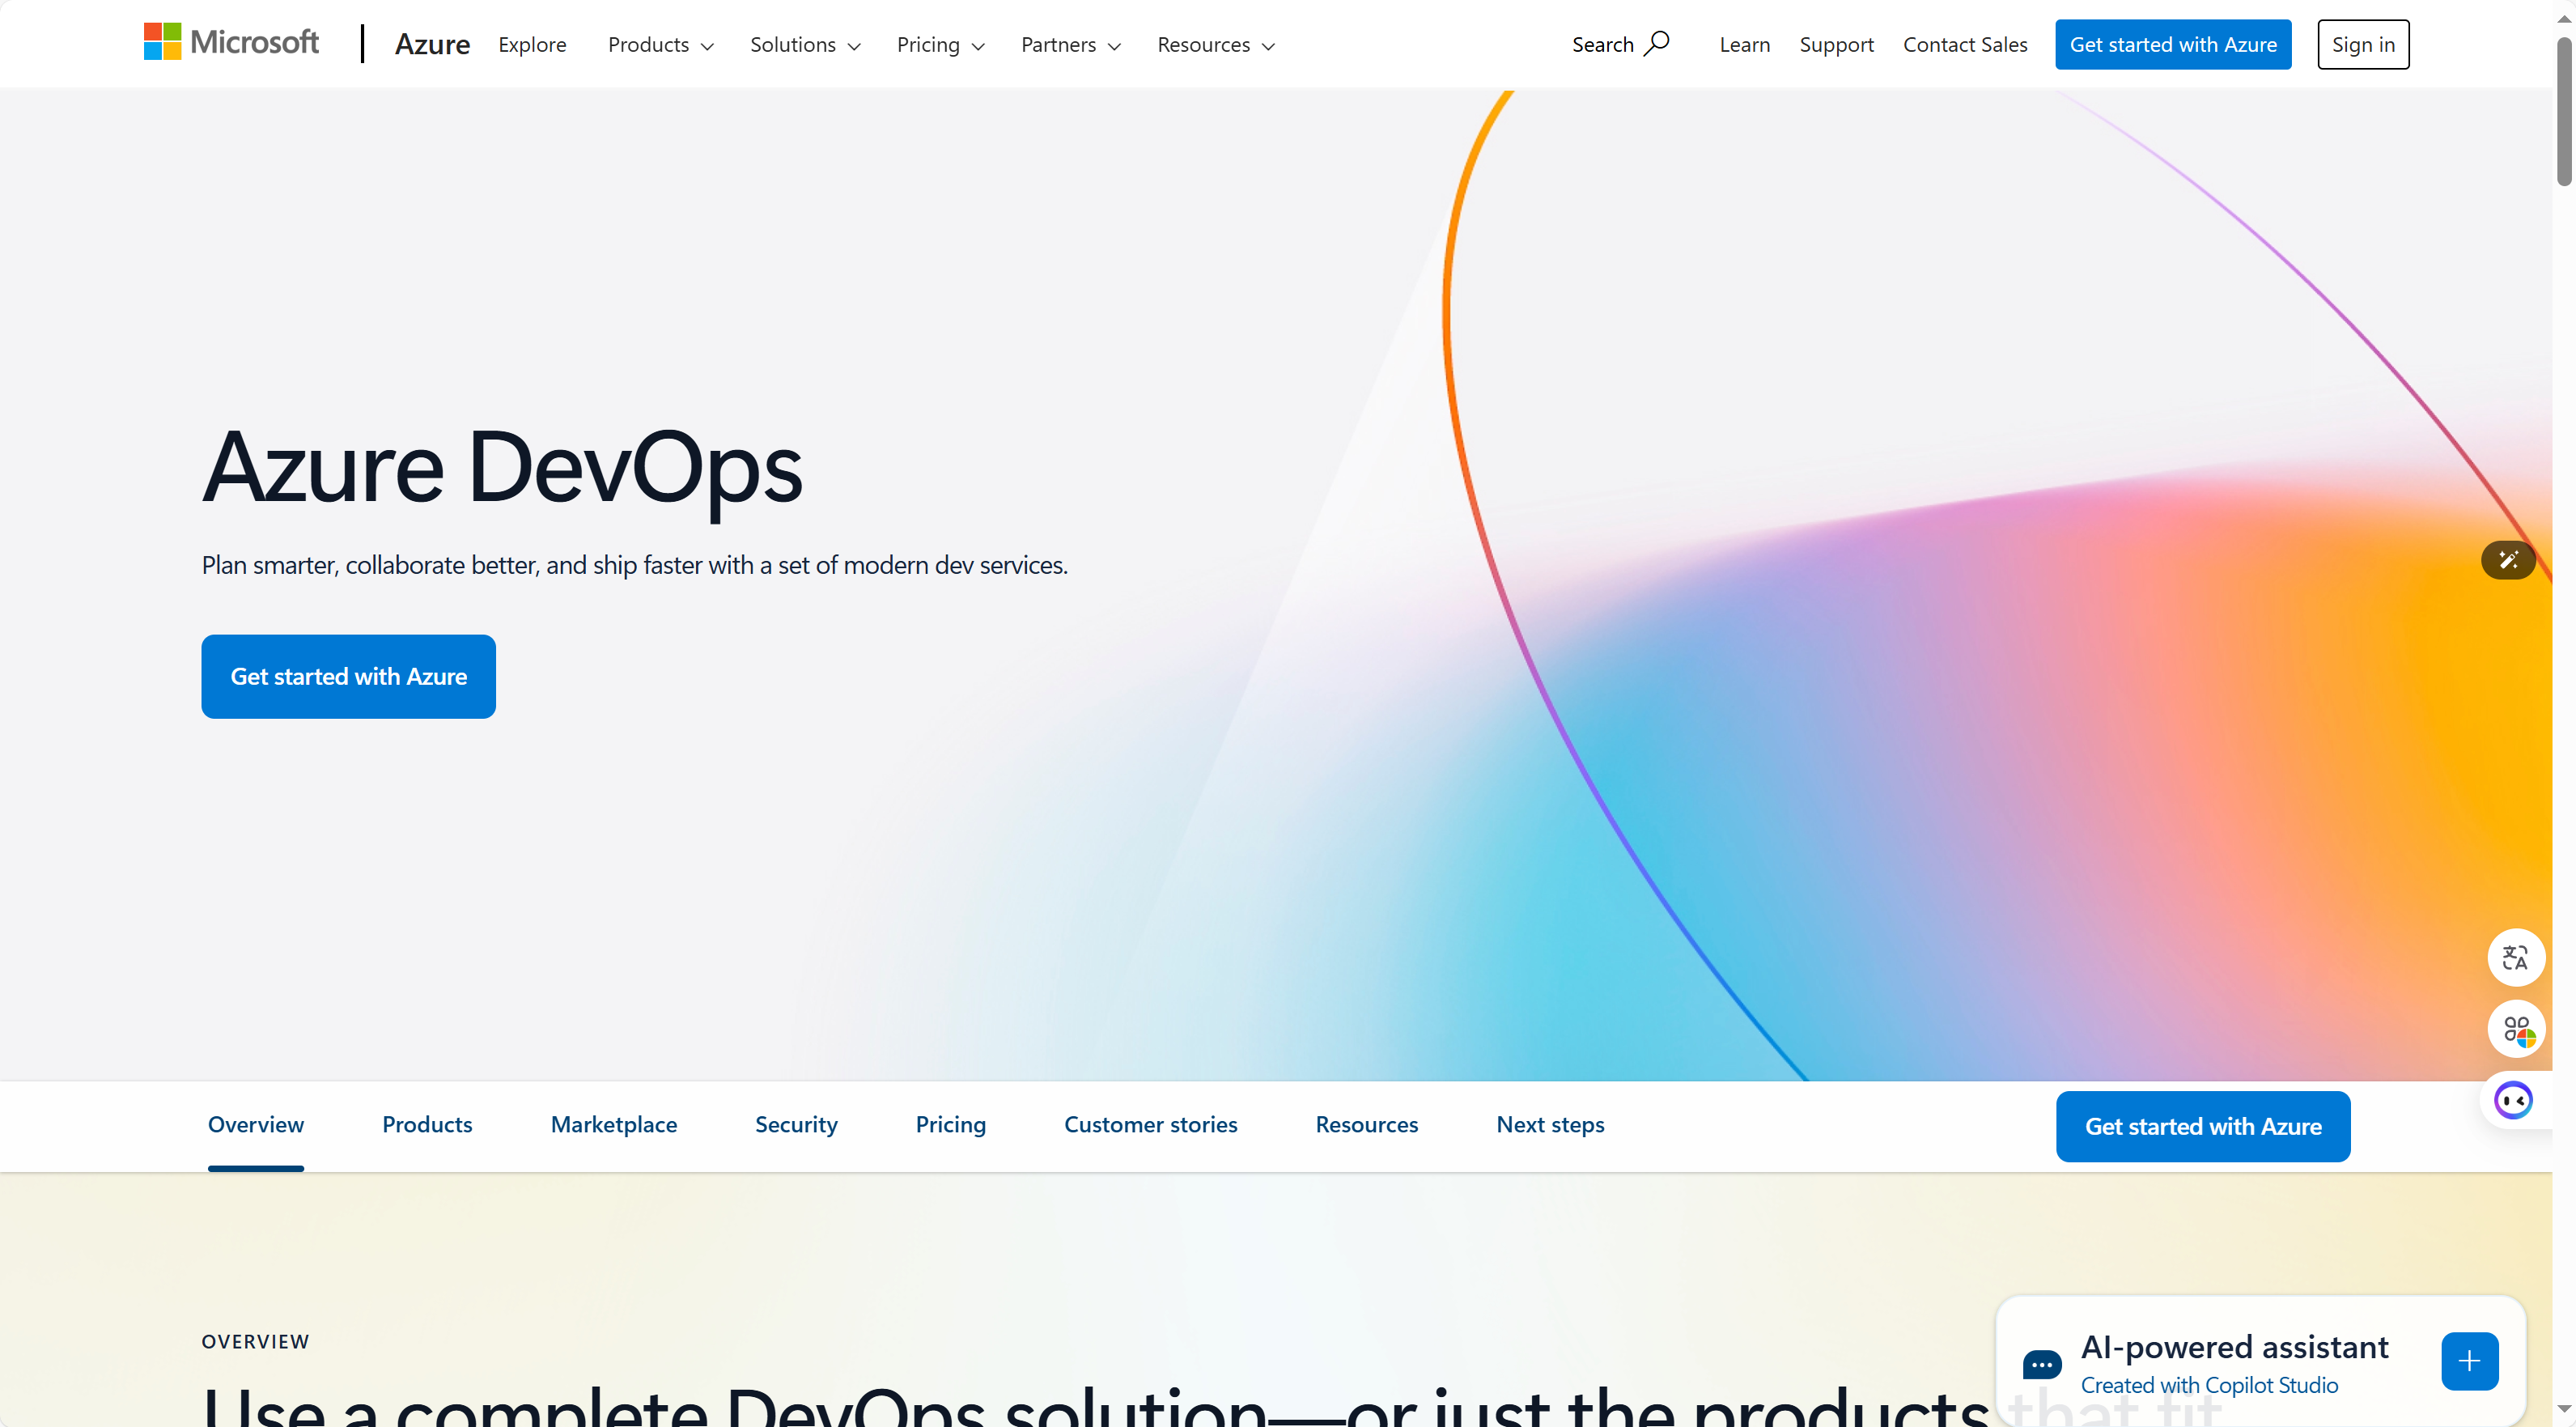Open the Support link

point(1836,45)
